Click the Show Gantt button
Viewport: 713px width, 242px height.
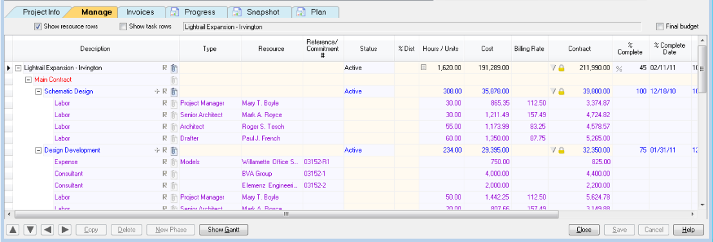[223, 230]
